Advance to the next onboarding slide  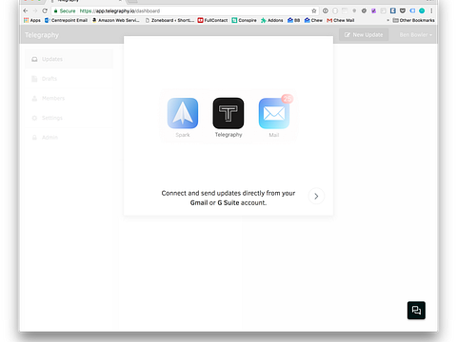[x=316, y=197]
